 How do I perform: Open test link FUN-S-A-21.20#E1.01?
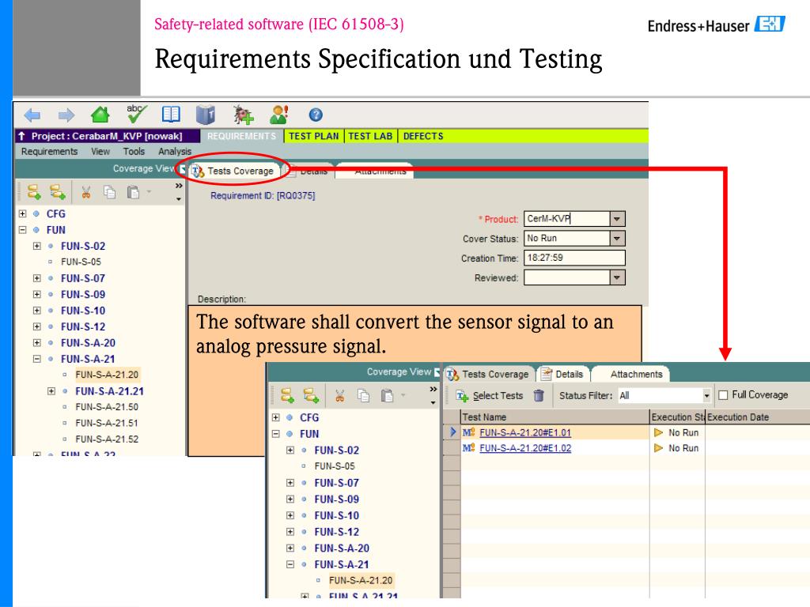click(525, 432)
